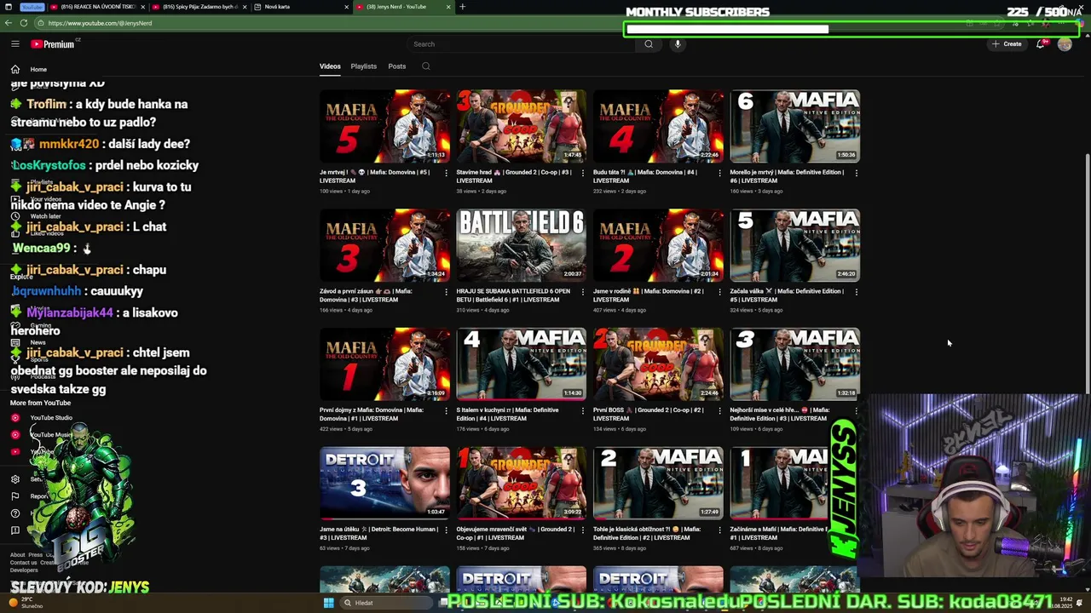Click the Help question mark icon

point(15,513)
